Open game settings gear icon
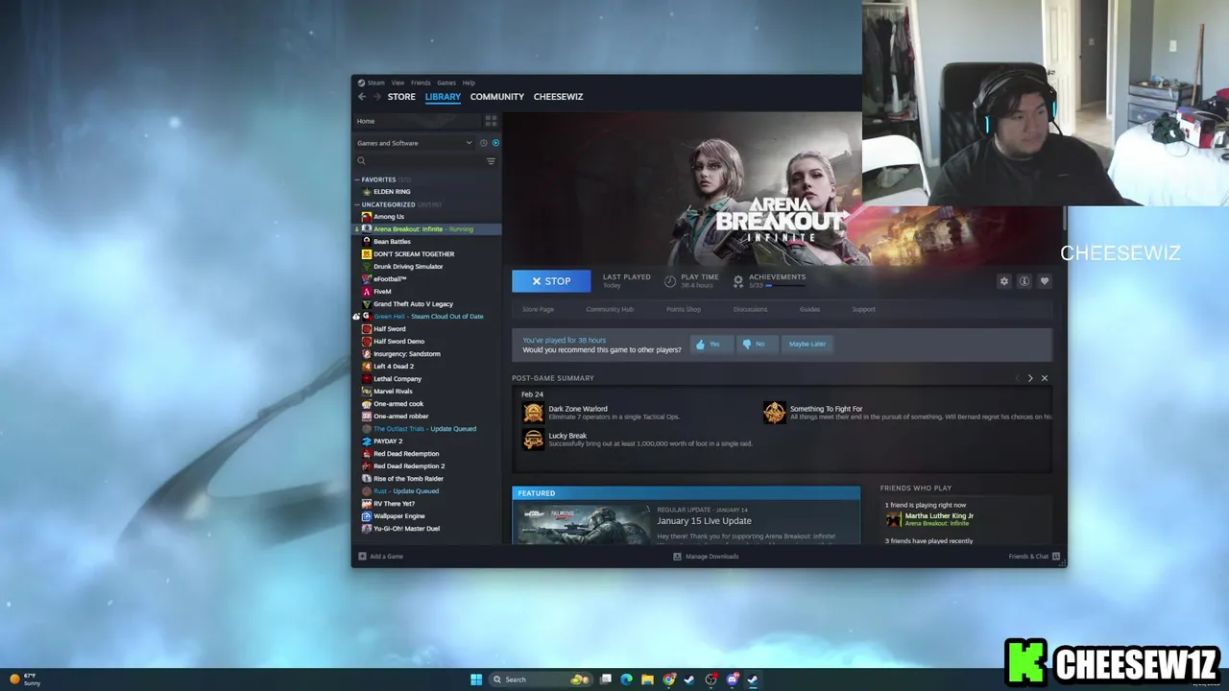Viewport: 1229px width, 691px height. (x=1003, y=281)
